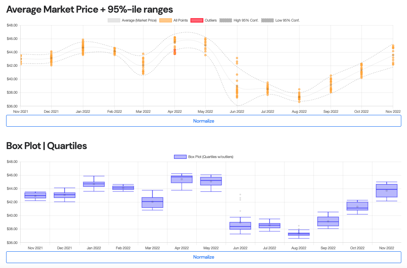This screenshot has width=407, height=268.
Task: Click the highest outlier dot above Jun 2022 box
Action: coord(240,195)
